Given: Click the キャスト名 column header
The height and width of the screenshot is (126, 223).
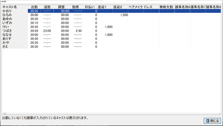Looking at the screenshot, I should click(x=15, y=7).
